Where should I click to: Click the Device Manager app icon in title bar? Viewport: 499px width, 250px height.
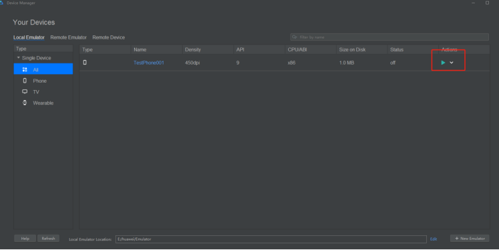click(x=1, y=3)
